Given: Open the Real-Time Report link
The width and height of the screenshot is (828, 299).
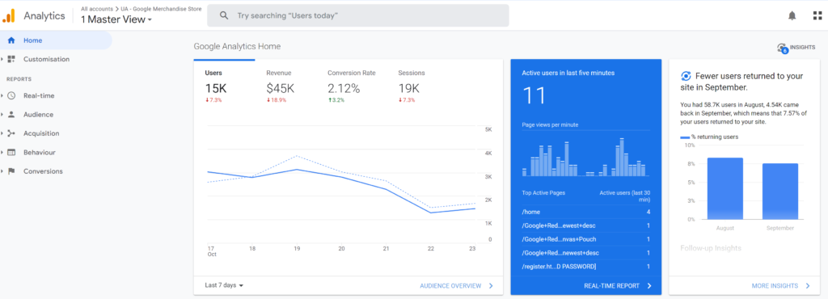Looking at the screenshot, I should [x=618, y=286].
